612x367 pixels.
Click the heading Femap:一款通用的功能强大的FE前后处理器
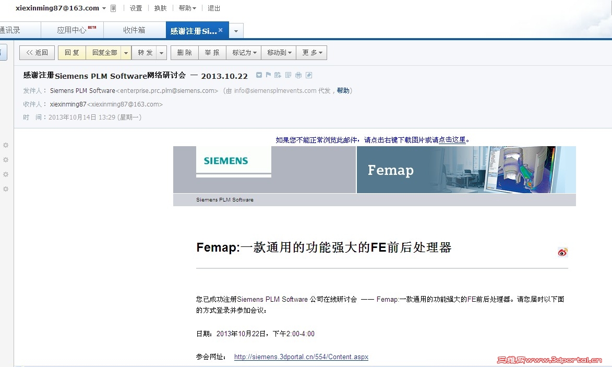tap(324, 247)
